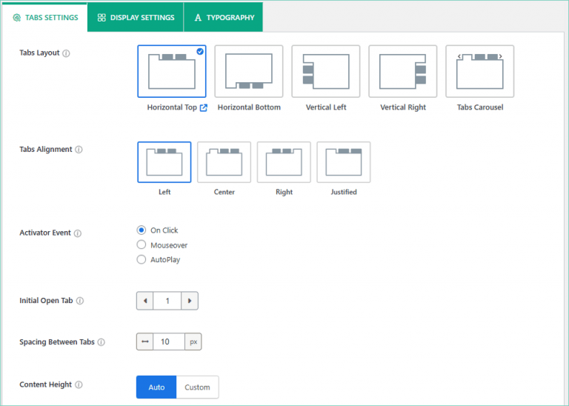This screenshot has height=406, width=569.
Task: Select the Mouseover activator event
Action: [142, 245]
